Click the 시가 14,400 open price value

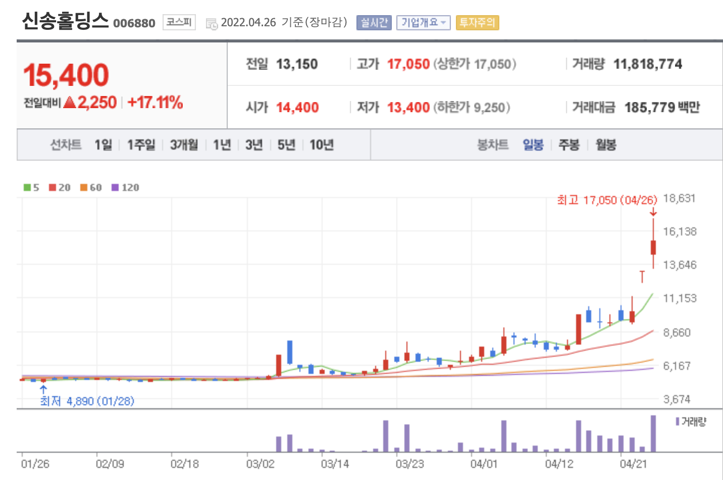pos(297,108)
